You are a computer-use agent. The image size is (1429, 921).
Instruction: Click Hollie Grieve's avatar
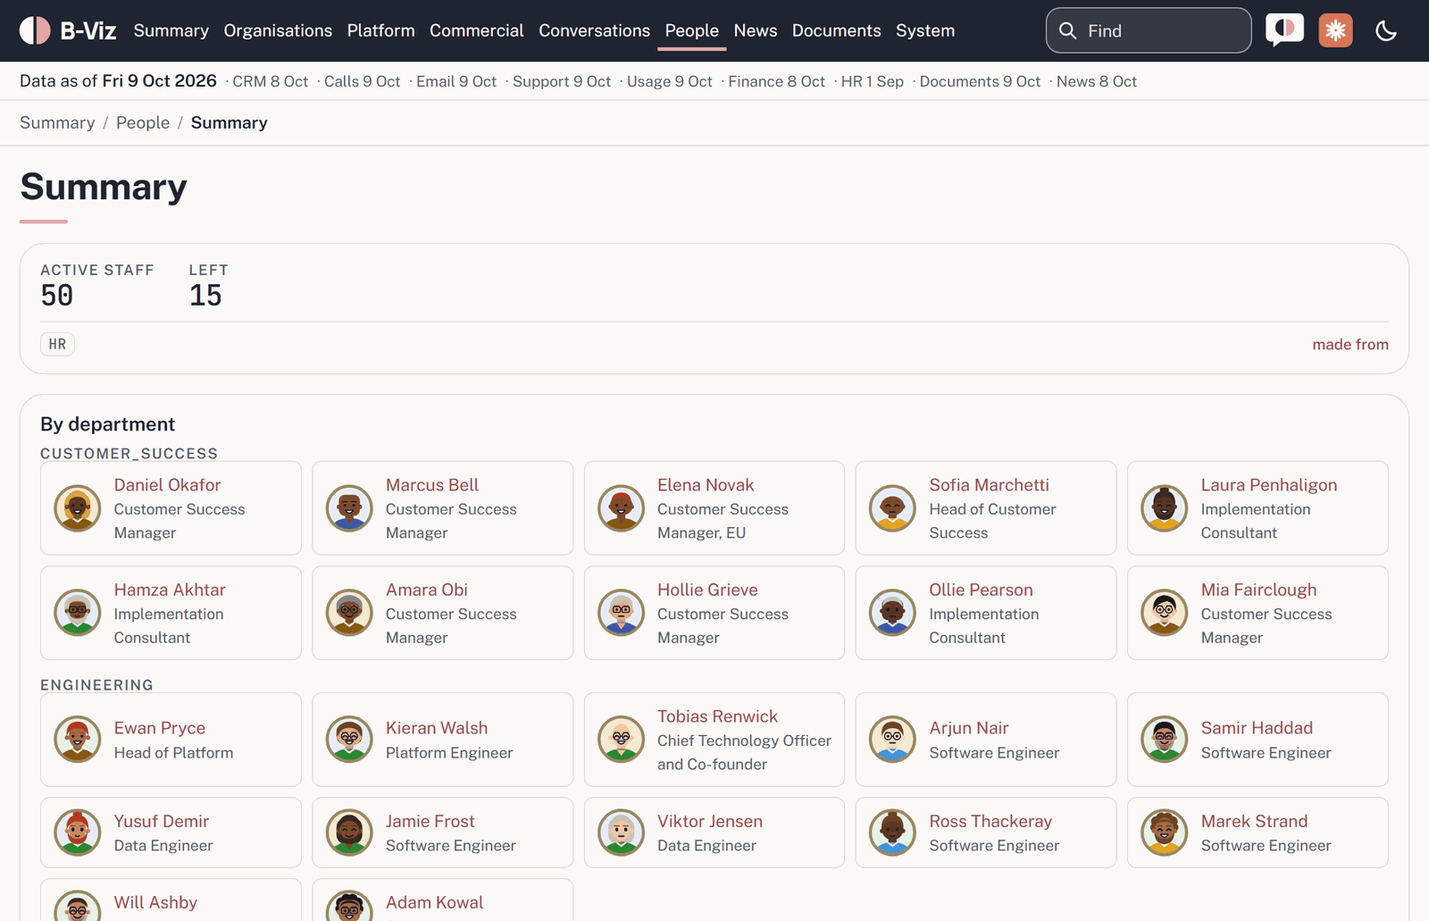pyautogui.click(x=621, y=613)
